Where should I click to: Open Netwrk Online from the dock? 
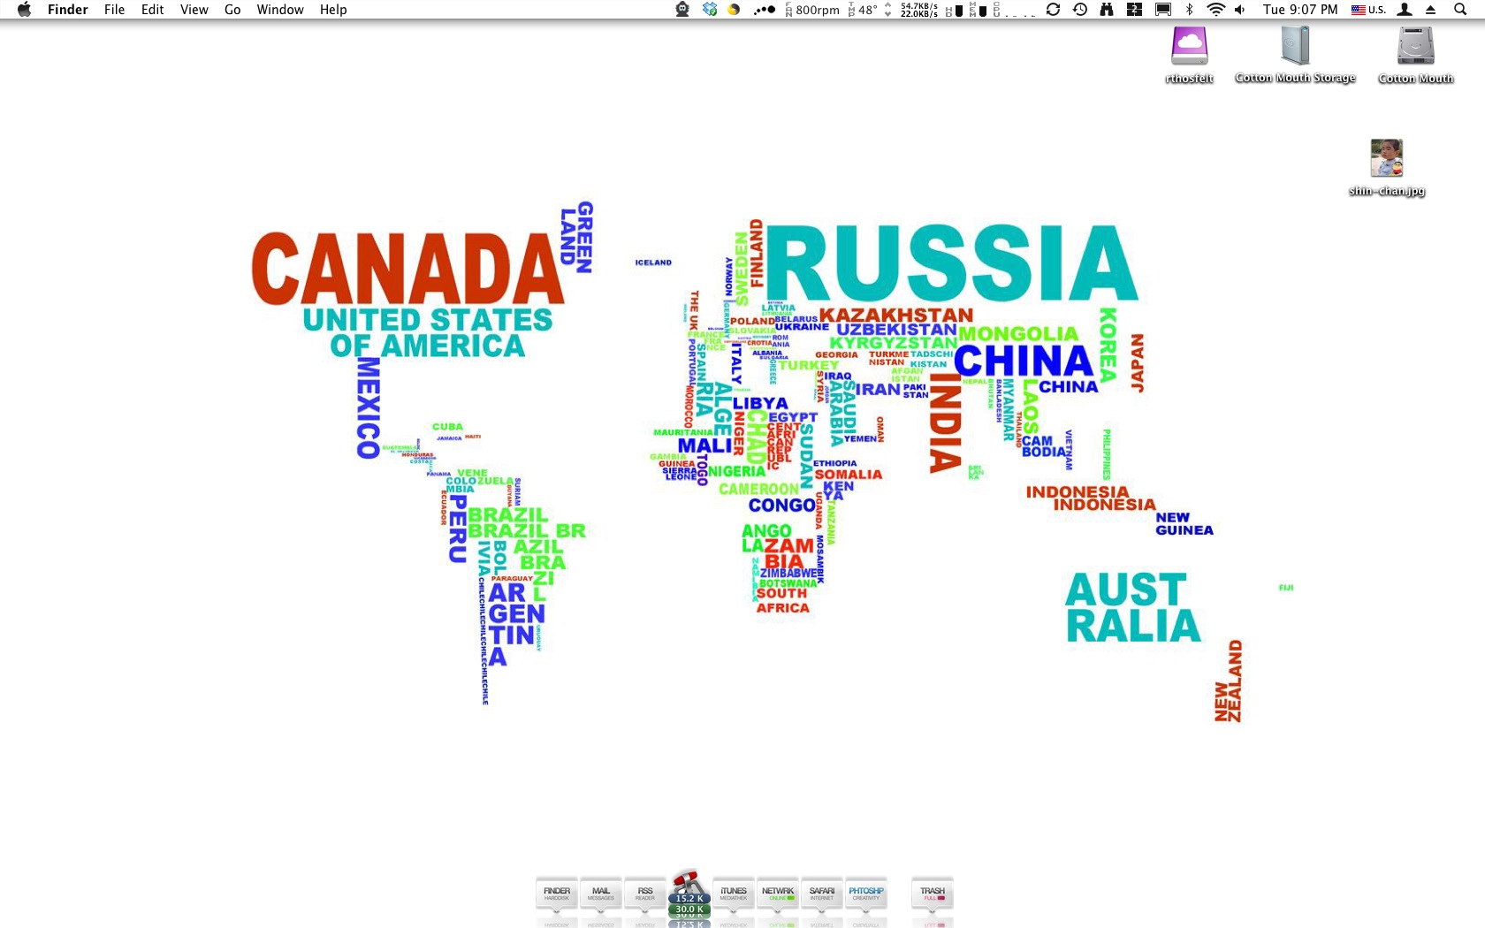coord(778,894)
